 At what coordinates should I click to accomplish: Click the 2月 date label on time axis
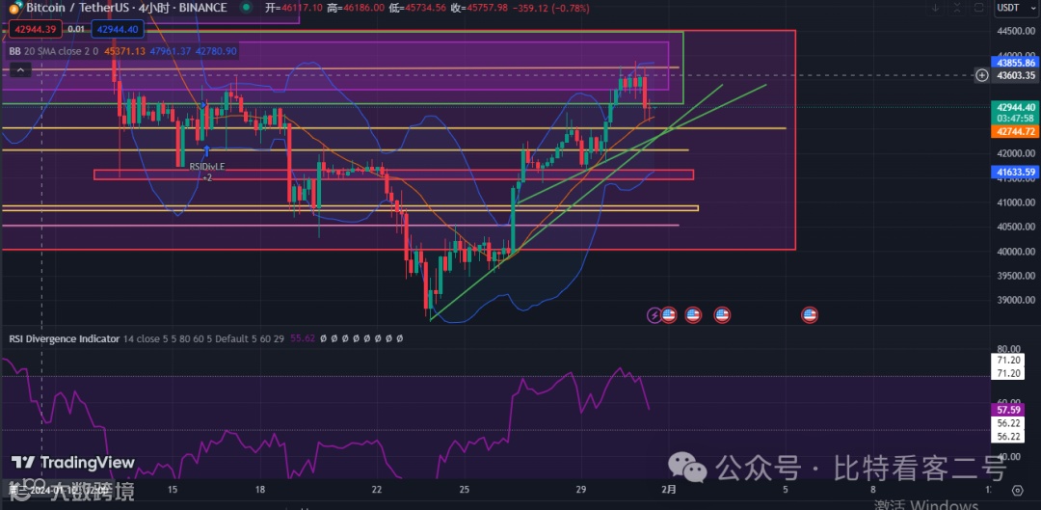click(669, 490)
